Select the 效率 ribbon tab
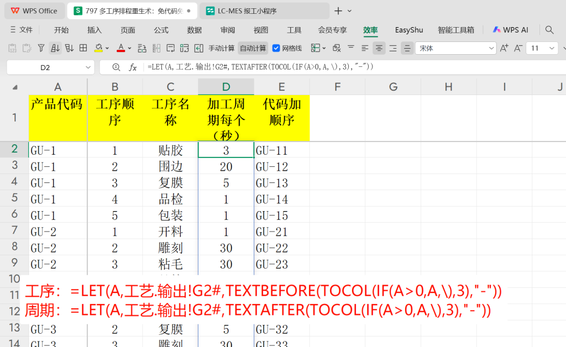This screenshot has height=347, width=566. click(370, 30)
